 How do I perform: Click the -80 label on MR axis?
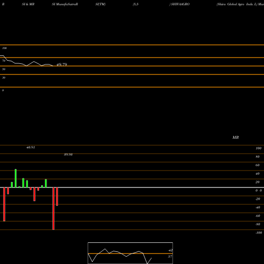[x=258, y=224]
